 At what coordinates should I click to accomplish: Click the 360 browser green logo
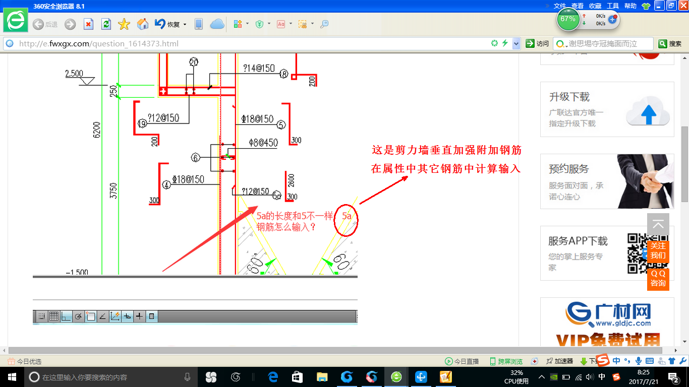pyautogui.click(x=16, y=21)
